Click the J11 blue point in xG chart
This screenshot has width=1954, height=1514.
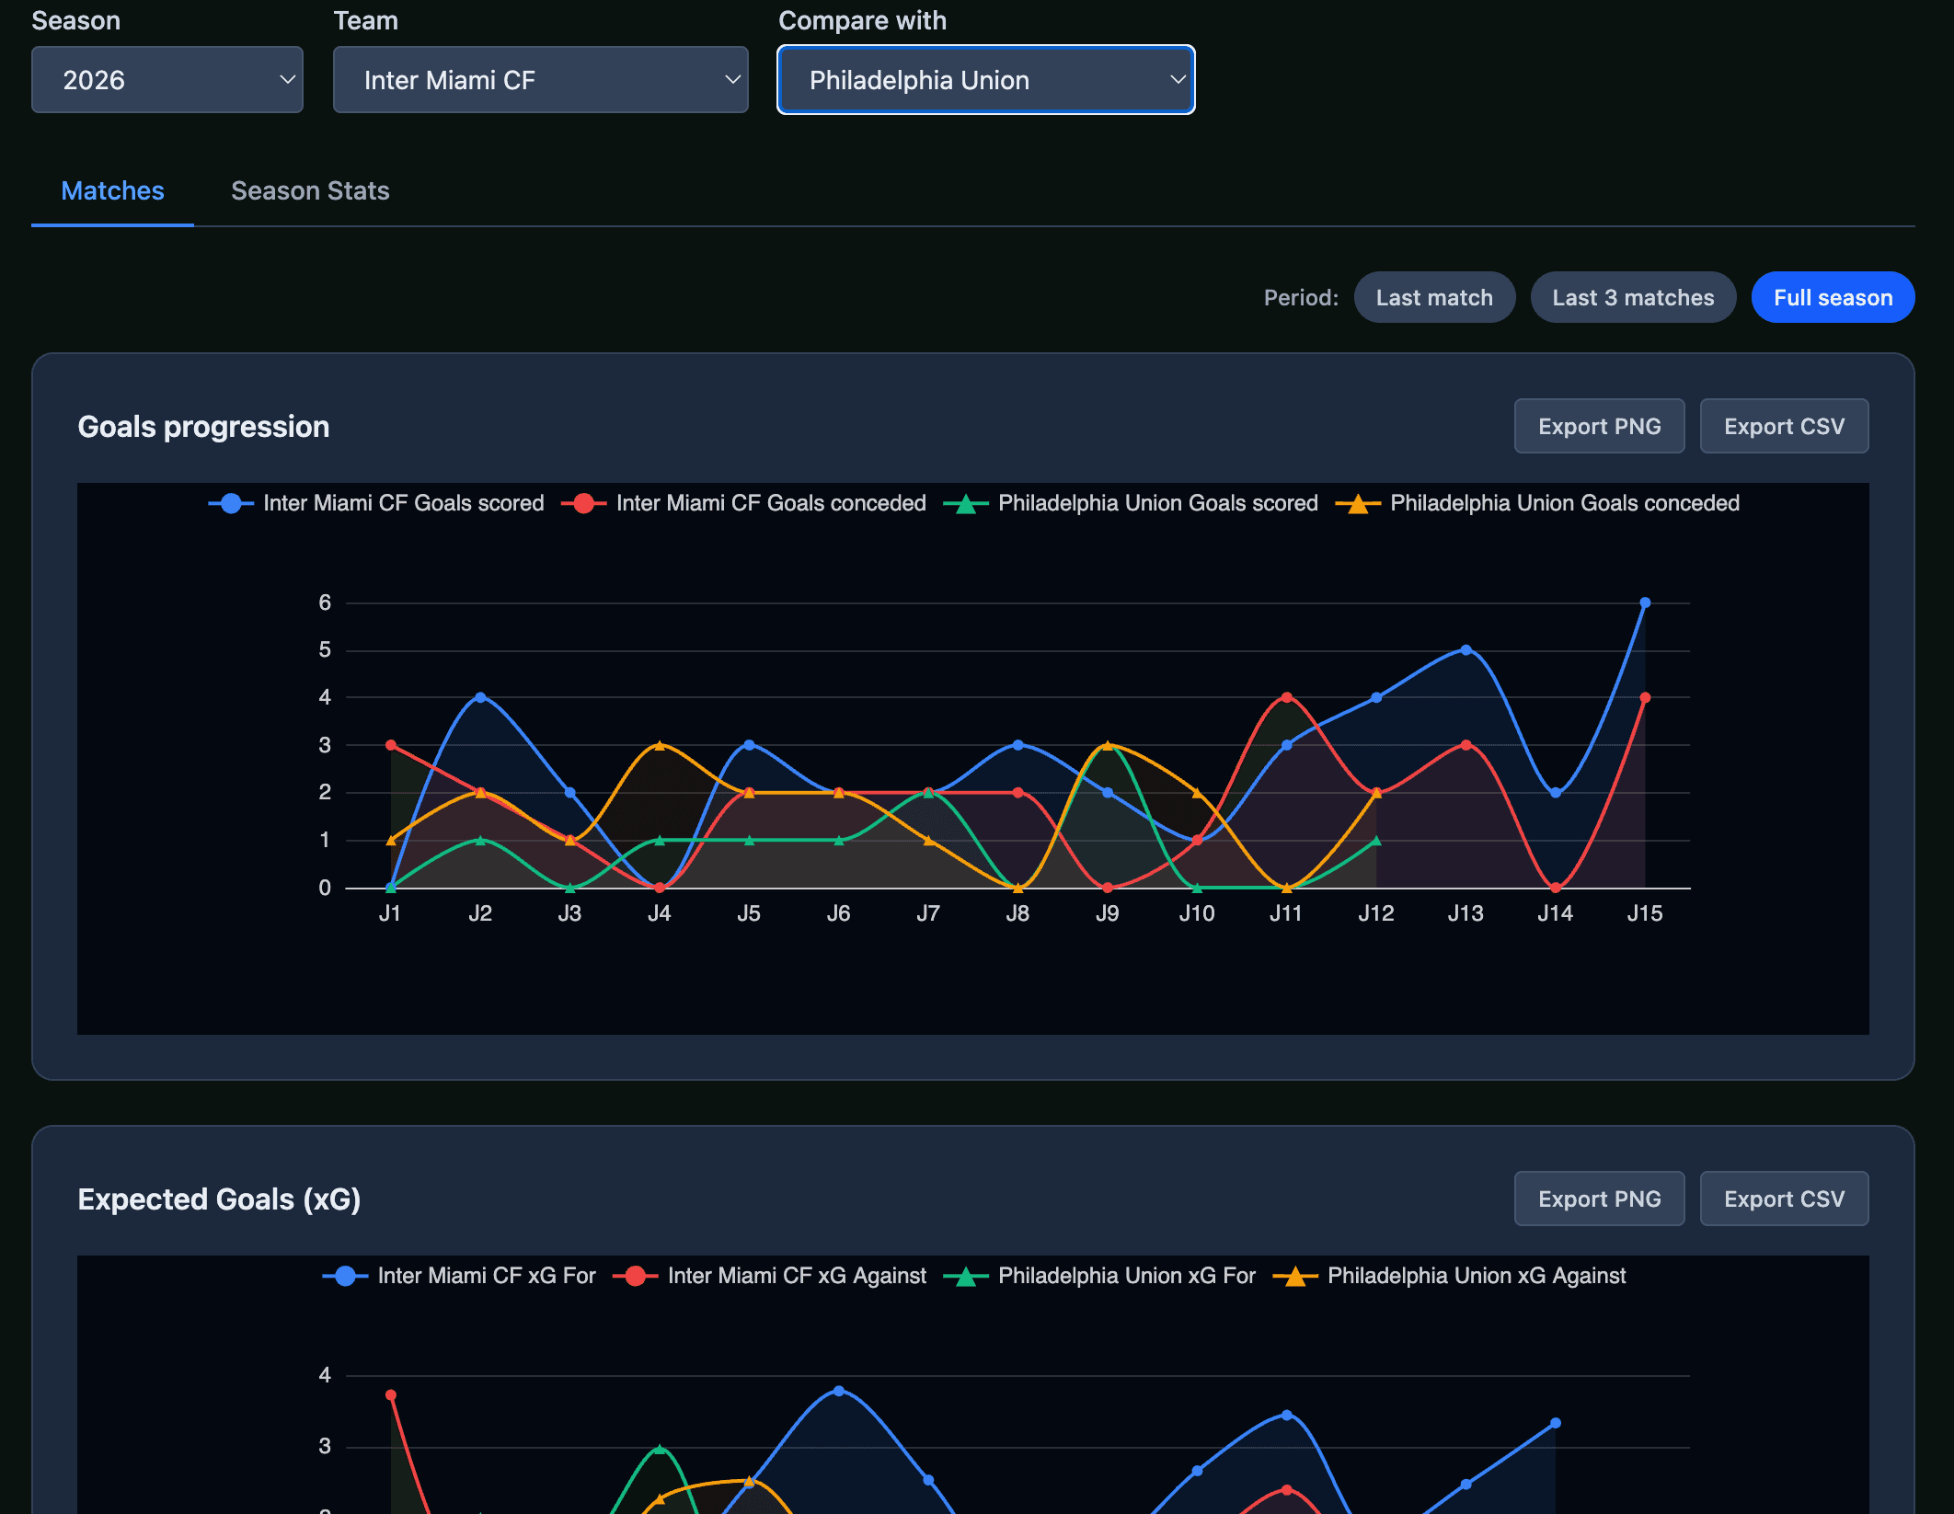click(1286, 1415)
